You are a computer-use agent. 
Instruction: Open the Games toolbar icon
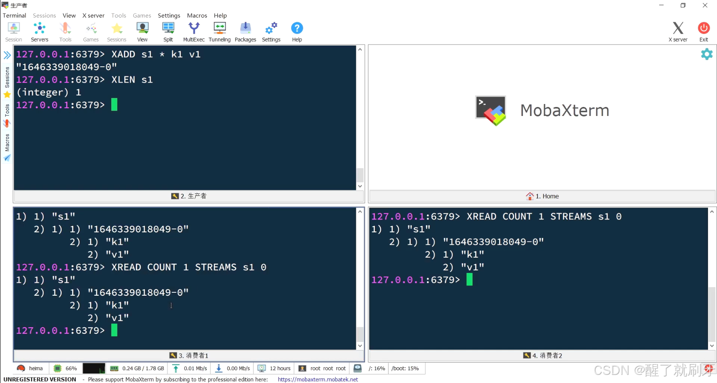[91, 32]
